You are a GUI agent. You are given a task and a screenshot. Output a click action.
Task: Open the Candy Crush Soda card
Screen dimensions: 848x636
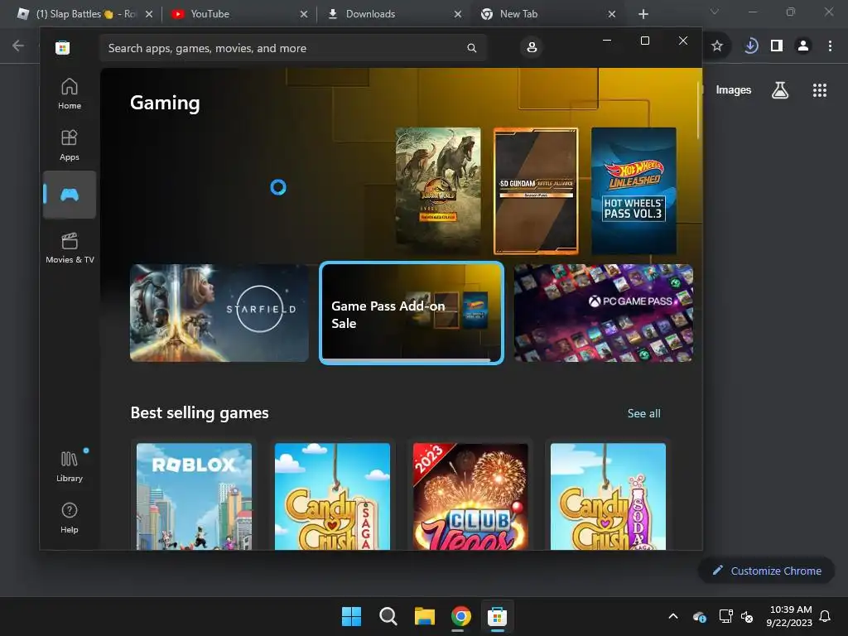(x=608, y=496)
